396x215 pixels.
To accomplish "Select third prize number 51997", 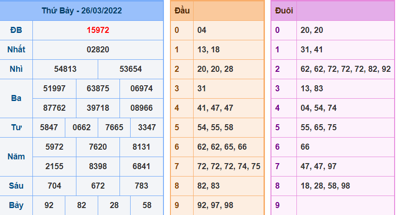I will (54, 89).
